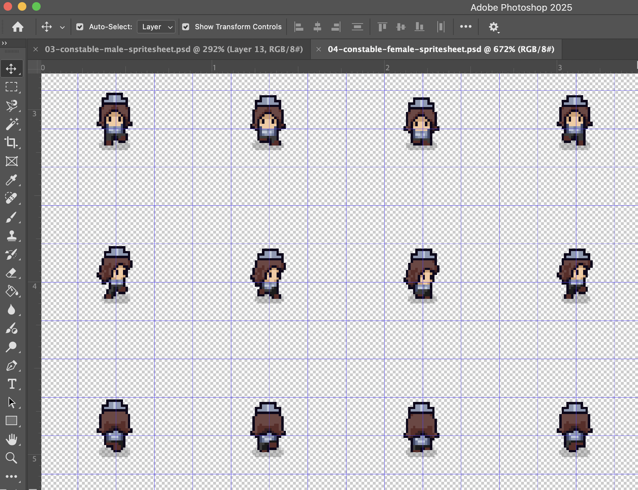Uncheck Show Transform Controls
The image size is (638, 490).
(186, 27)
